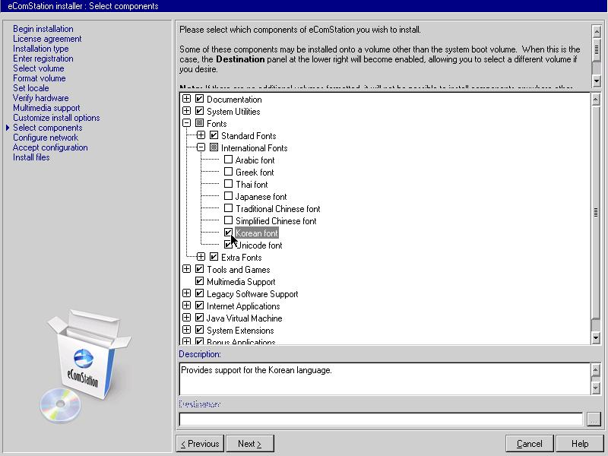The image size is (608, 456).
Task: Go to Begin installation step
Action: (43, 29)
